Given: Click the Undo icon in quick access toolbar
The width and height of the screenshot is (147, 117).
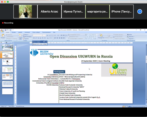Looking at the screenshot, I should click(8, 30).
